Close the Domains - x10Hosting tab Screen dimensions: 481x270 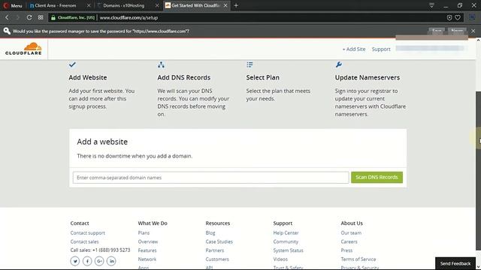(157, 5)
